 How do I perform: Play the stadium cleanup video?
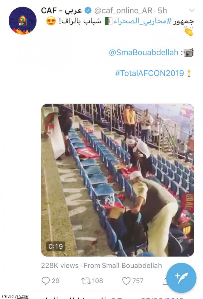(117, 180)
